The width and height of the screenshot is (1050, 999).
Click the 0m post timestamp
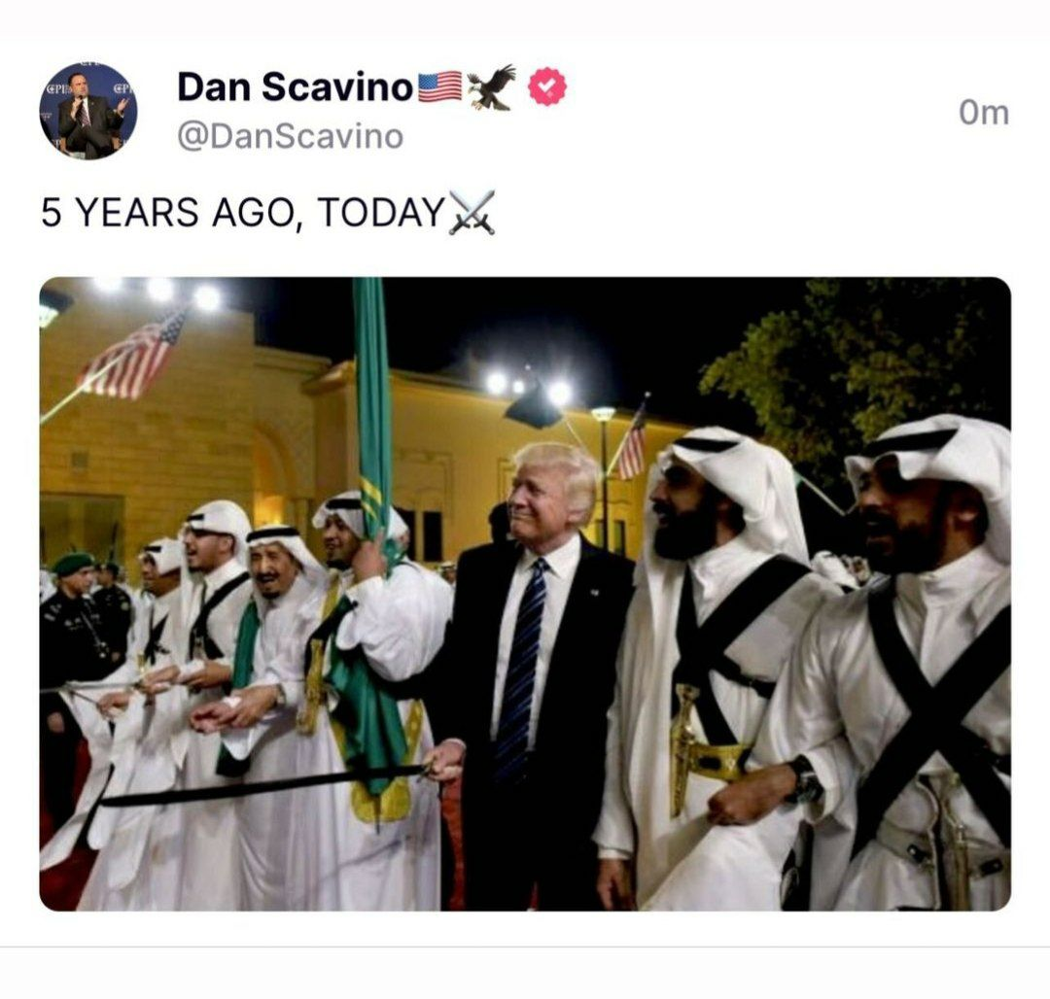(x=984, y=113)
